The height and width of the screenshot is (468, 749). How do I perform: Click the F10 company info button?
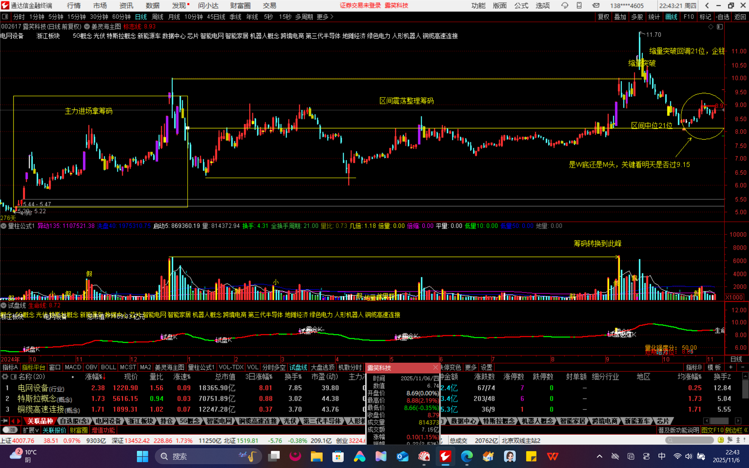[689, 17]
